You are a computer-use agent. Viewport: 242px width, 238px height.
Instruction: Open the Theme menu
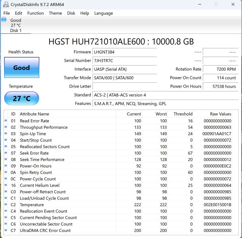[55, 13]
